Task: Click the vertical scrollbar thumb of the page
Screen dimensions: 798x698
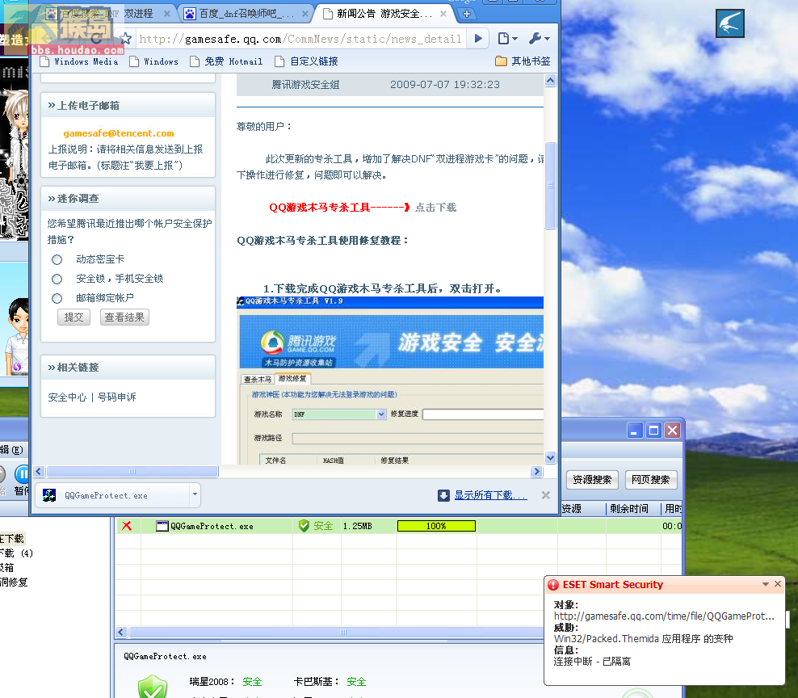Action: pyautogui.click(x=550, y=185)
